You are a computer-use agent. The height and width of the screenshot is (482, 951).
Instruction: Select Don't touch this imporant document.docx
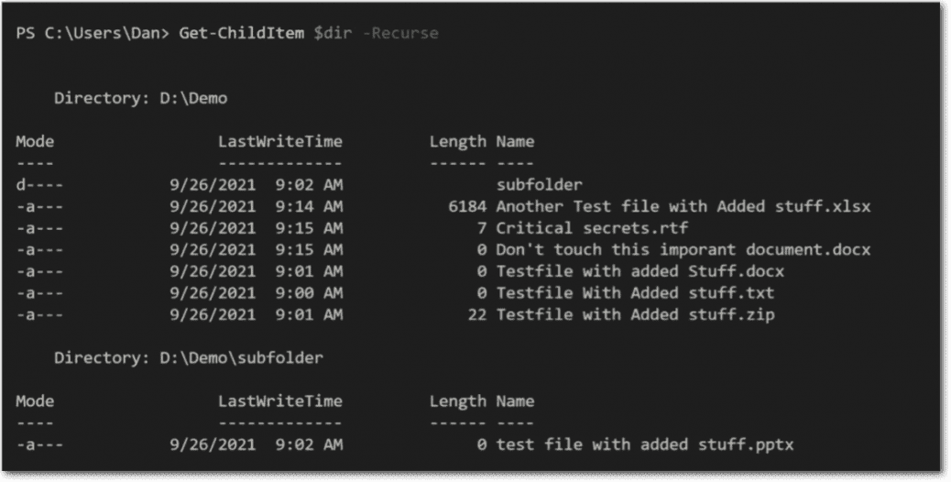pyautogui.click(x=683, y=250)
